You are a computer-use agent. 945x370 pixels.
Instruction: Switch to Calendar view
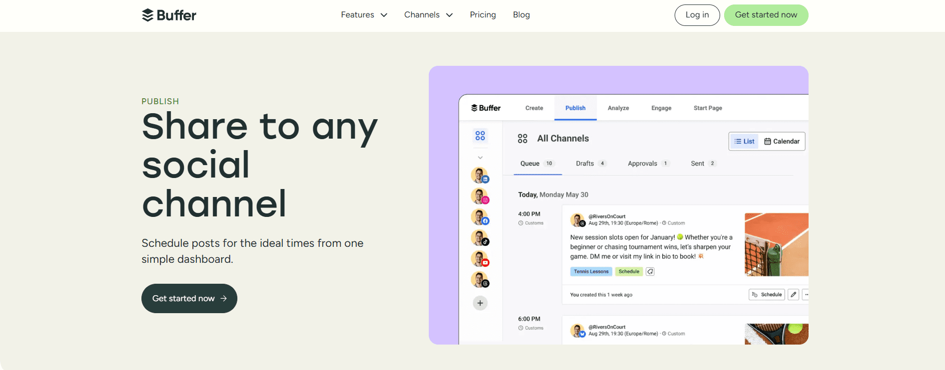[782, 141]
